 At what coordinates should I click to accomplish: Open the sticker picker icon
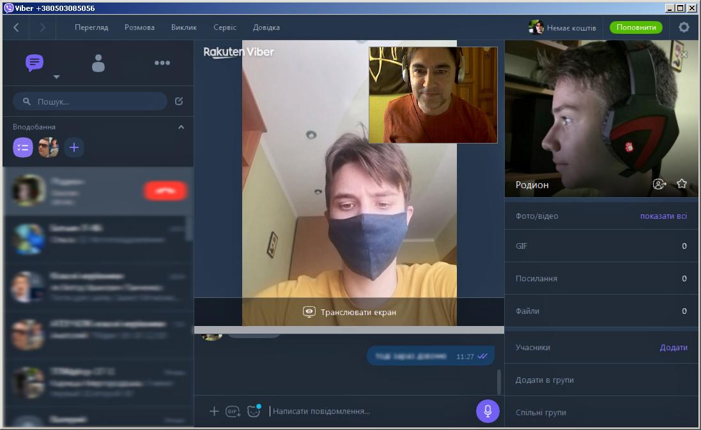point(254,411)
